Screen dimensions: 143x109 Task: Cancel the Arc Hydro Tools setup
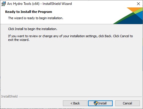click(x=128, y=103)
